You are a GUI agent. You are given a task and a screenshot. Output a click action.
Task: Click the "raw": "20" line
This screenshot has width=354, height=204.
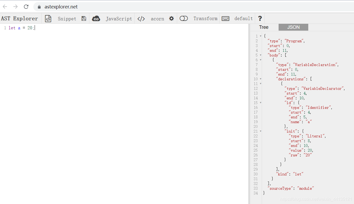point(300,155)
